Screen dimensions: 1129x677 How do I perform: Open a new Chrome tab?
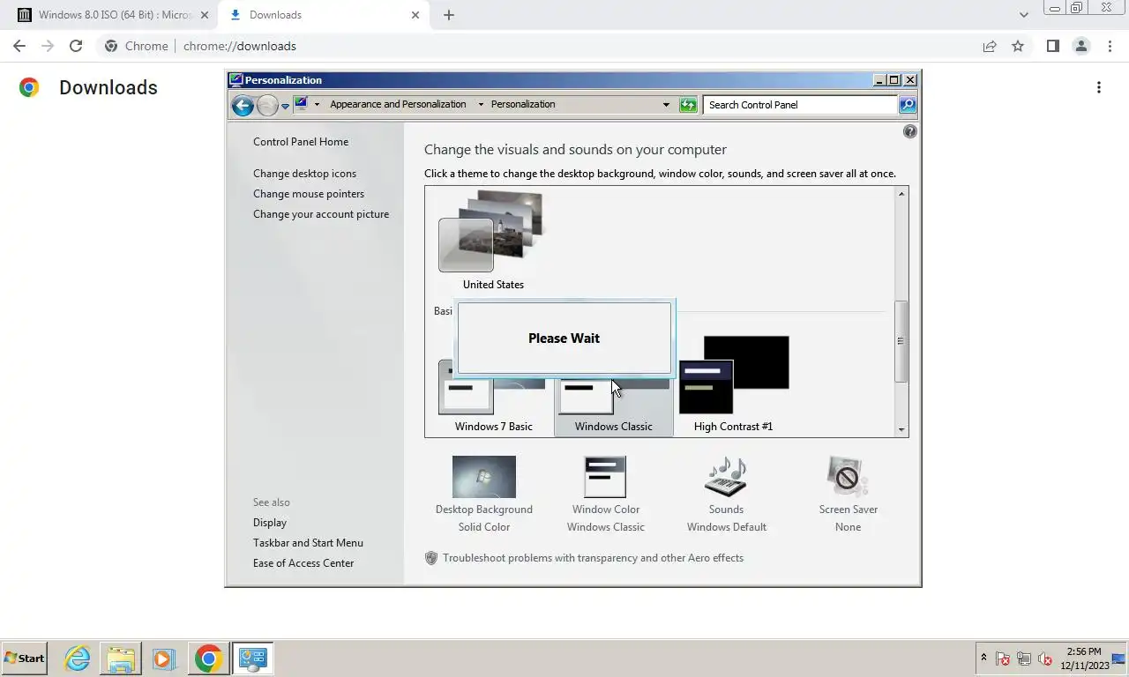[x=448, y=15]
